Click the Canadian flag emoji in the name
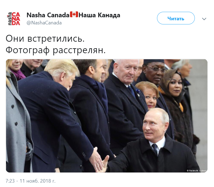The image size is (214, 187). pyautogui.click(x=74, y=15)
